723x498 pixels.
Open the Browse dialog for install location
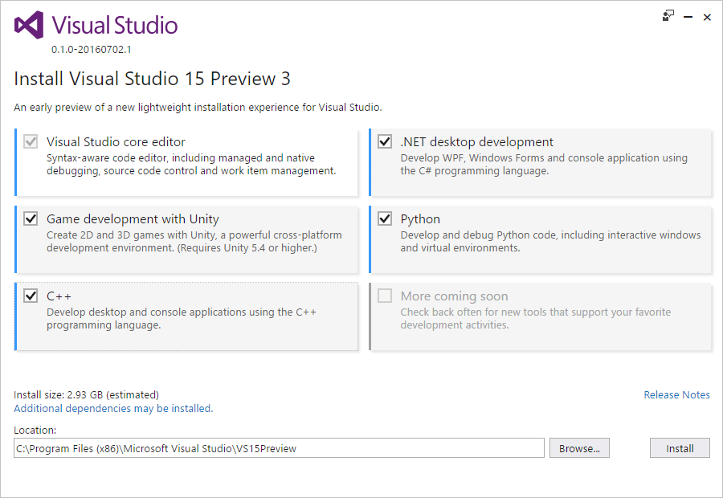coord(579,447)
